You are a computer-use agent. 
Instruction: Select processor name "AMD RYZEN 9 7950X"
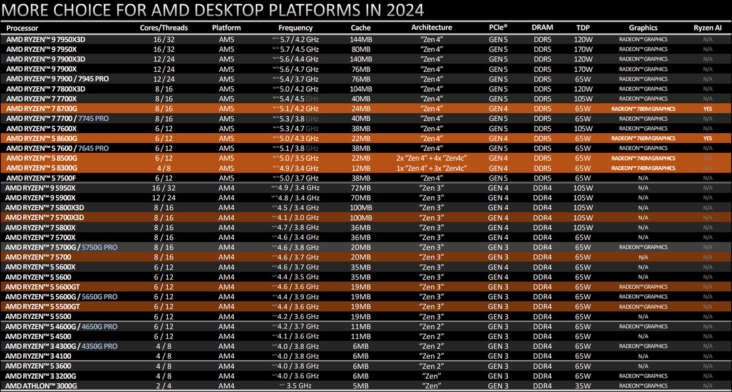(41, 49)
